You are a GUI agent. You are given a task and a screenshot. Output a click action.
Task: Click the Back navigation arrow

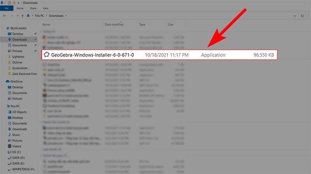click(x=4, y=16)
